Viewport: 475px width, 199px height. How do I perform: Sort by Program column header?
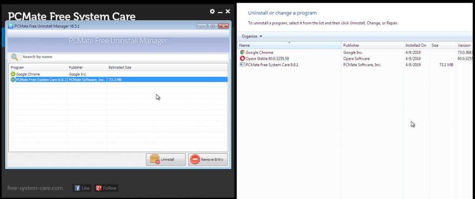coord(38,68)
